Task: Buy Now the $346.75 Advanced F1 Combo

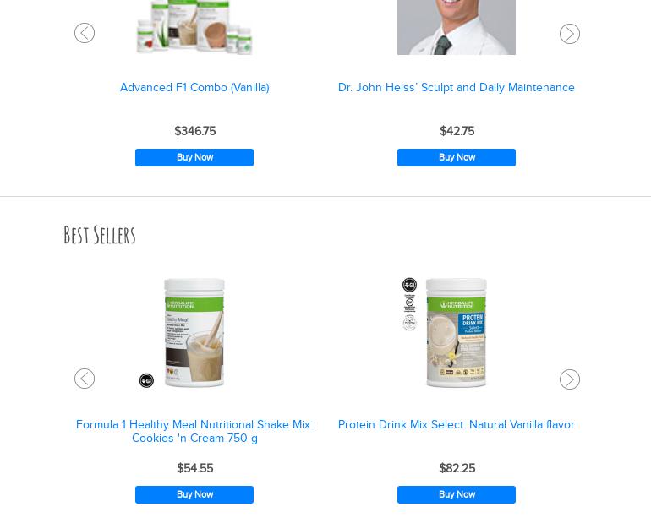Action: (x=194, y=158)
